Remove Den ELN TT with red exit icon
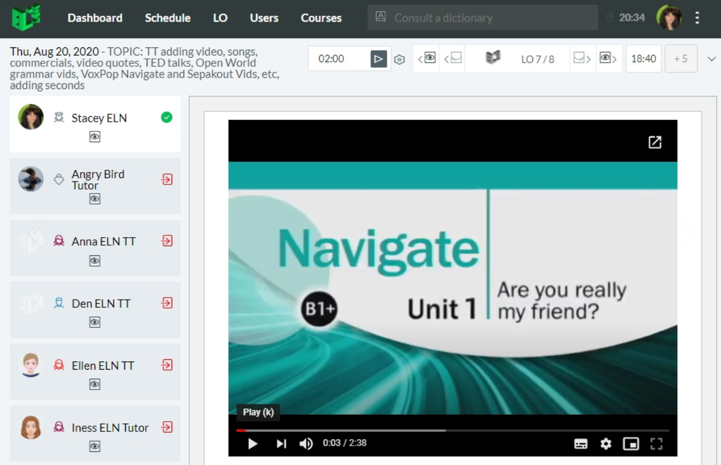Viewport: 721px width, 465px height. [167, 303]
